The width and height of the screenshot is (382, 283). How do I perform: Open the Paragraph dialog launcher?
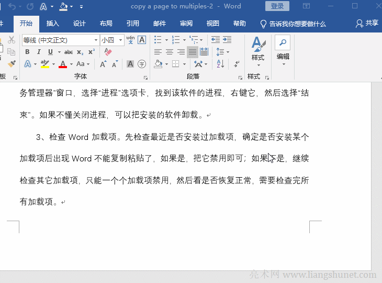[241, 78]
